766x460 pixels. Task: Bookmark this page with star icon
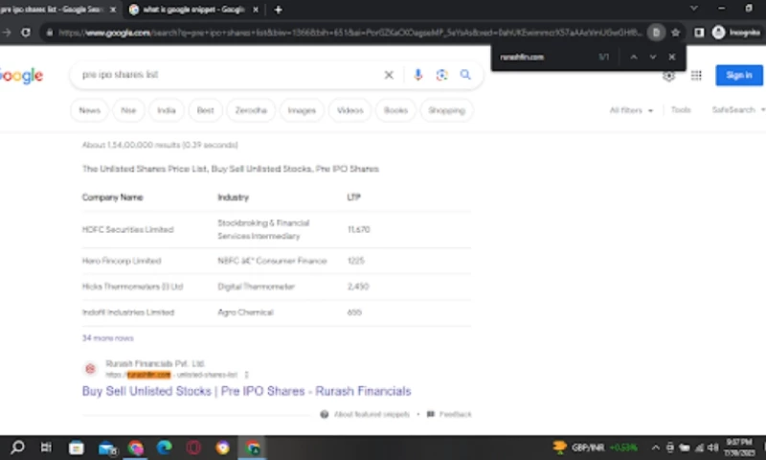676,33
